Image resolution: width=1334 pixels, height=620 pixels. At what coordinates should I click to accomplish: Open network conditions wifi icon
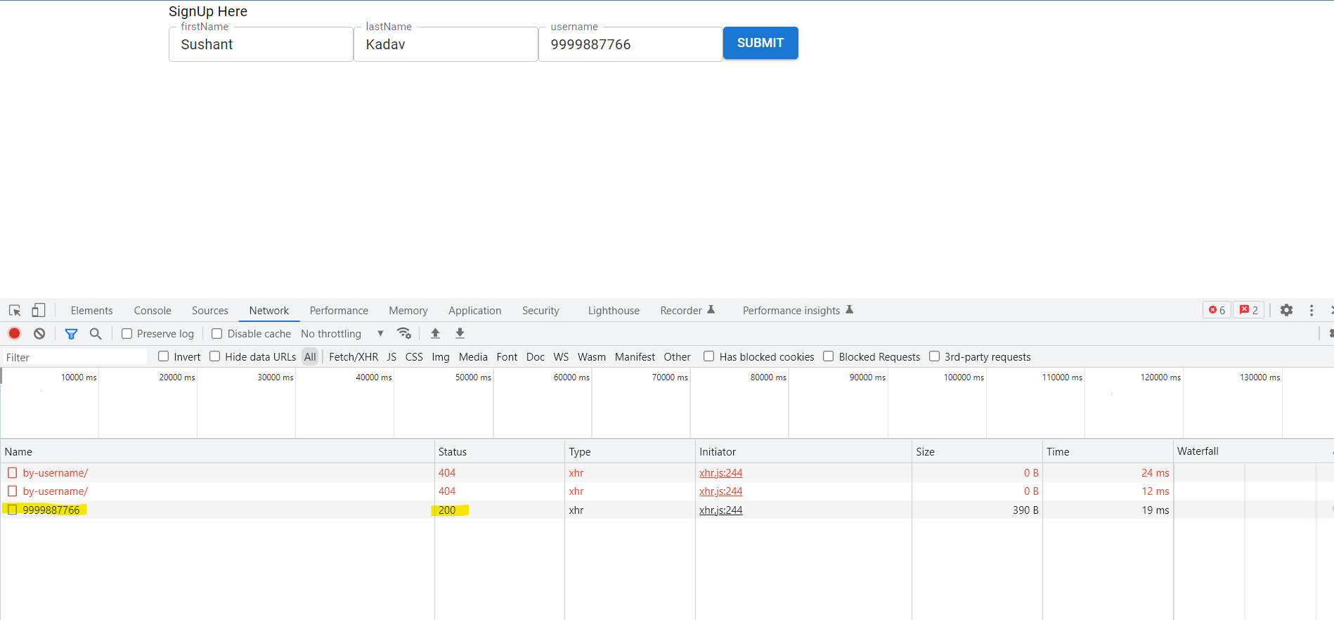[x=403, y=333]
